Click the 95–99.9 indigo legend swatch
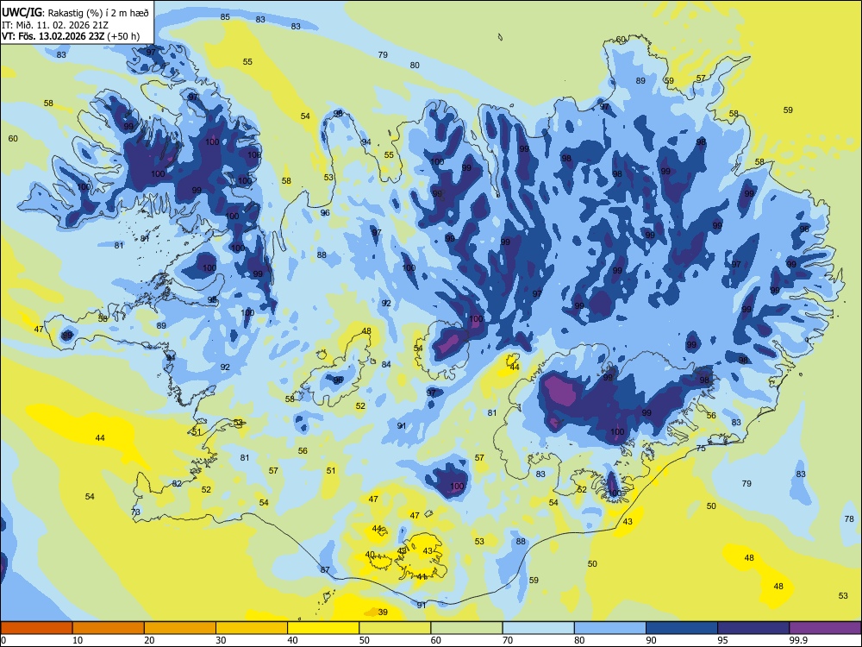 (x=753, y=628)
